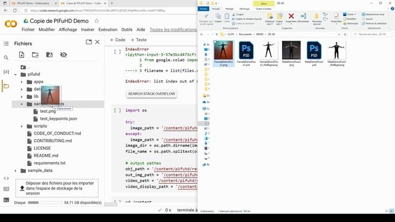The width and height of the screenshot is (395, 222).
Task: Click browser back arrow
Action: point(6,10)
